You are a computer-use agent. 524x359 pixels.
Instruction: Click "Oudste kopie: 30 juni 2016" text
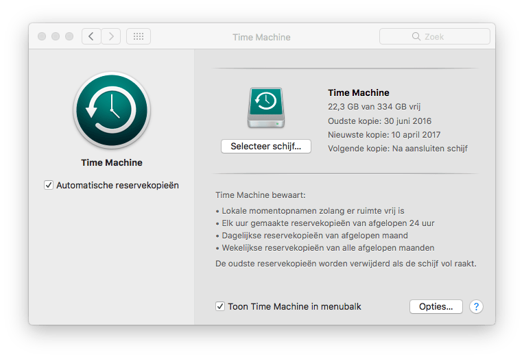coord(380,121)
